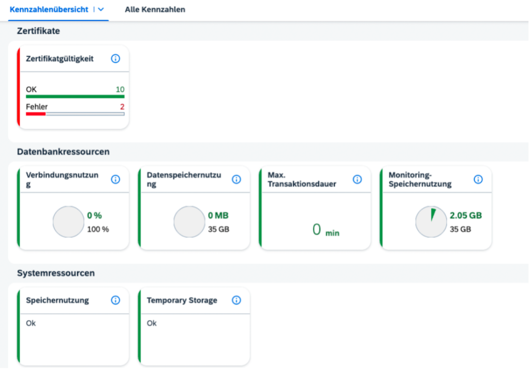Click the 0 MB data storage value
The height and width of the screenshot is (369, 530).
(x=218, y=216)
